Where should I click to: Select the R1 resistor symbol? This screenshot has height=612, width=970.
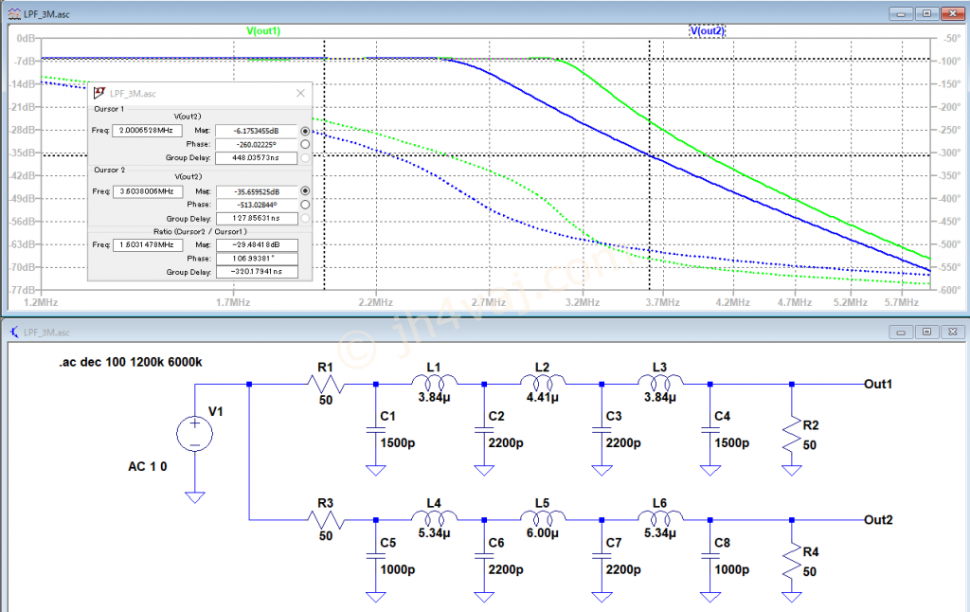coord(326,385)
